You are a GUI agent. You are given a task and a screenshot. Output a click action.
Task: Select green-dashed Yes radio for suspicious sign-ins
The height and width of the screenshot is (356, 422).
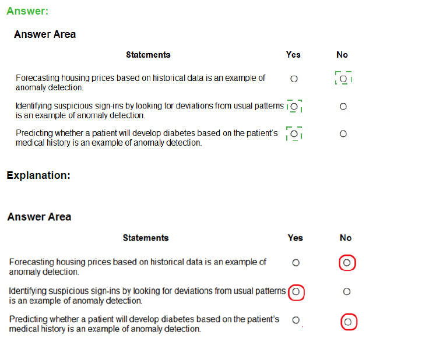coord(294,107)
